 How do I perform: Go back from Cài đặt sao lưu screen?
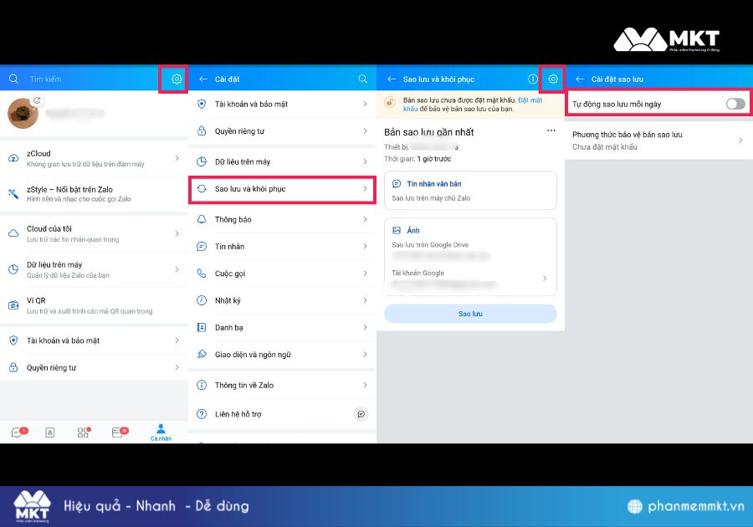pos(578,79)
